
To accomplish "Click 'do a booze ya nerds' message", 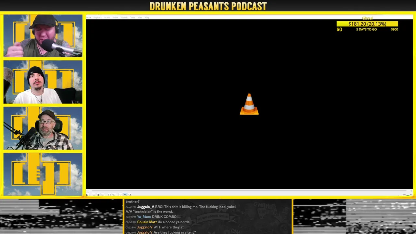I will coord(174,222).
